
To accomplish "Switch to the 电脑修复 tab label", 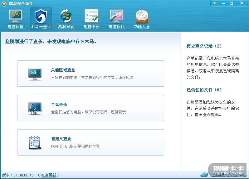I will (91, 27).
